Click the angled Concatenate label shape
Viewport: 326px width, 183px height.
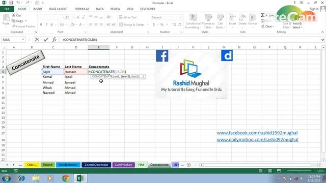[25, 63]
